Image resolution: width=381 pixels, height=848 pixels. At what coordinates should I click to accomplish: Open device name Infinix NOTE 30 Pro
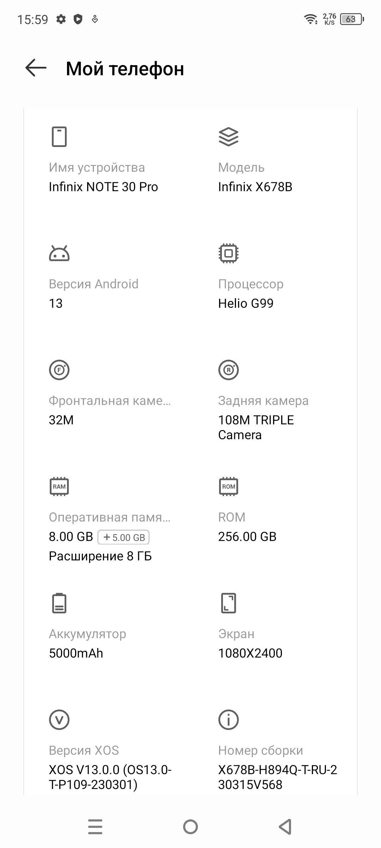(103, 187)
